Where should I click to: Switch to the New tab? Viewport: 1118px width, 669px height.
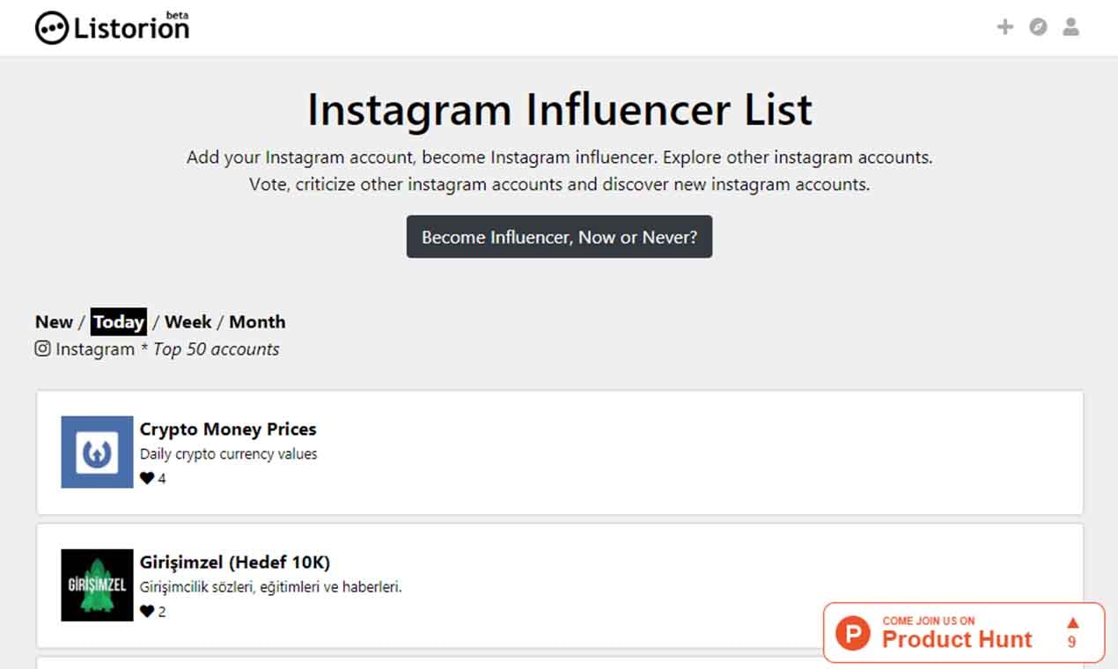pos(54,322)
